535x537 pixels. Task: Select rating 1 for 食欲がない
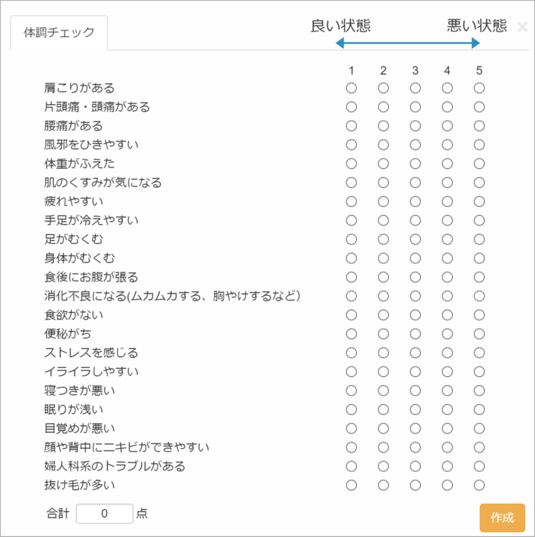[x=351, y=315]
